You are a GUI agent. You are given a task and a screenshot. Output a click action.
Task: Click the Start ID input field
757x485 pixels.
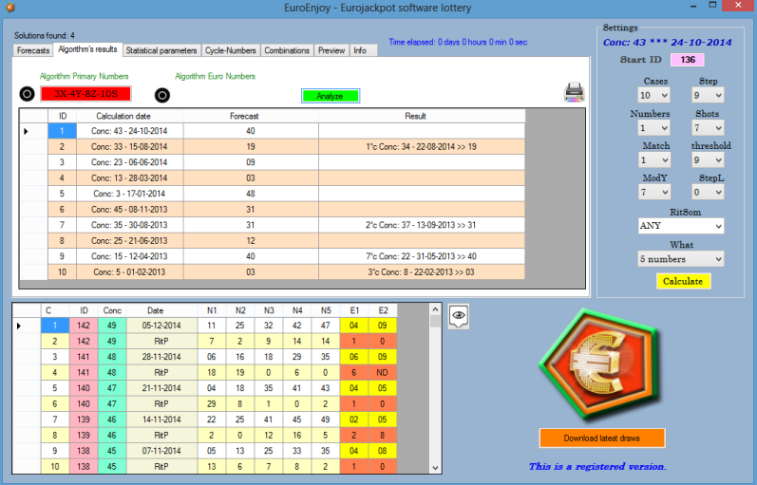688,60
